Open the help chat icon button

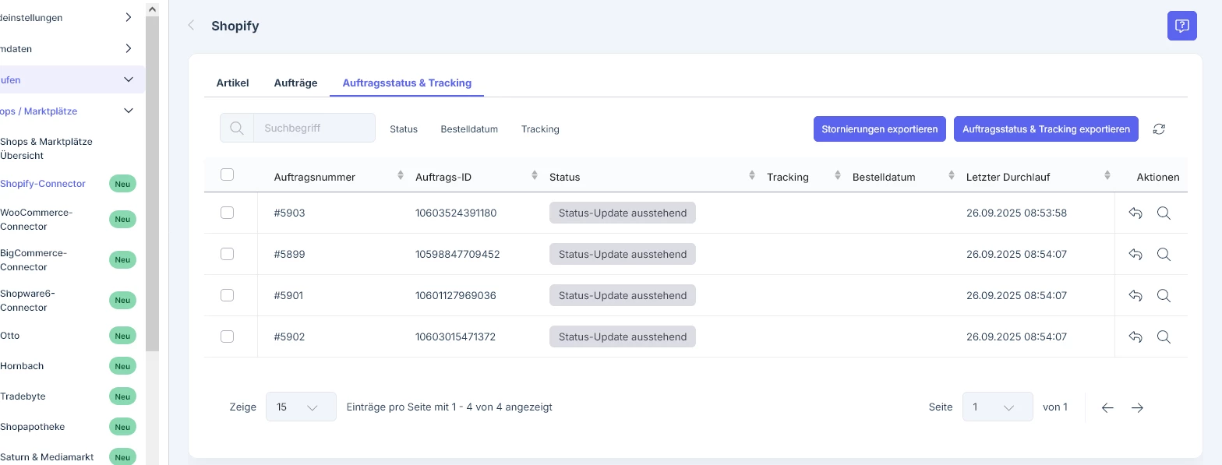1181,26
